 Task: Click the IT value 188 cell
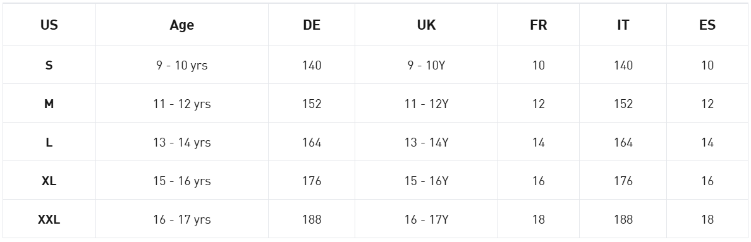pyautogui.click(x=623, y=219)
